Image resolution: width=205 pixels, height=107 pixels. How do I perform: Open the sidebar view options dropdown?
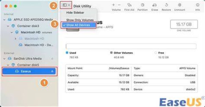point(66,5)
